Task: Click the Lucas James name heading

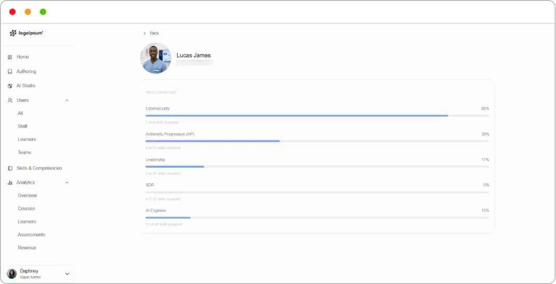Action: 194,56
